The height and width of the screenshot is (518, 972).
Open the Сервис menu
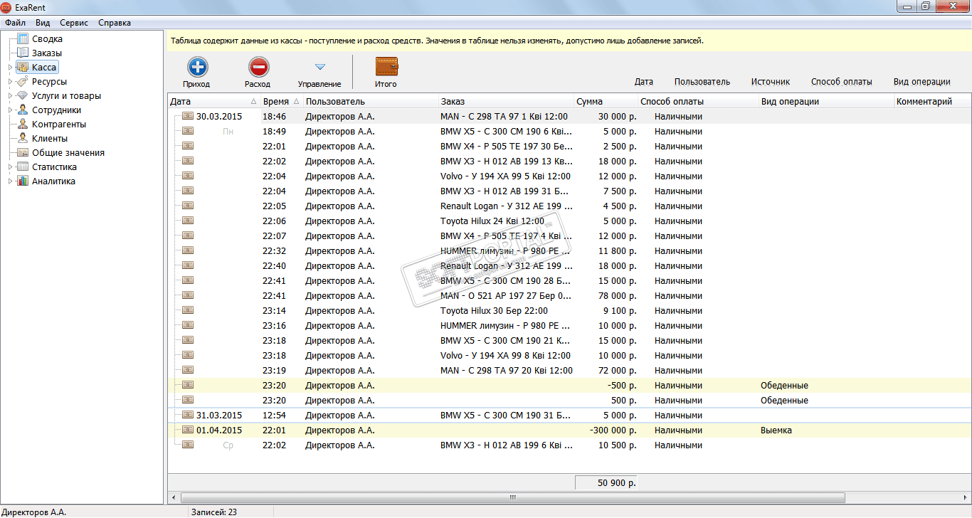pos(74,23)
